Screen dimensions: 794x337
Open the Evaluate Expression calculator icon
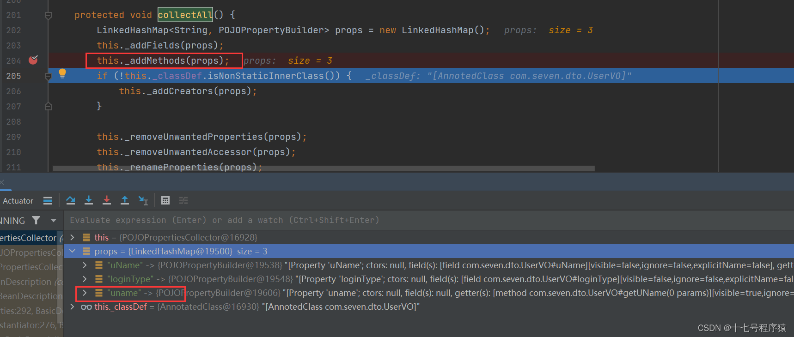(165, 200)
